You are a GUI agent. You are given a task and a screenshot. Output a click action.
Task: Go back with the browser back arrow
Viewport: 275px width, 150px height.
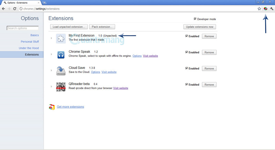click(3, 9)
